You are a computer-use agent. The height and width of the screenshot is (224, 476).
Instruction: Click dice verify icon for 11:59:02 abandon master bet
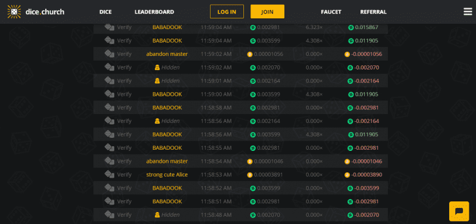tap(109, 53)
